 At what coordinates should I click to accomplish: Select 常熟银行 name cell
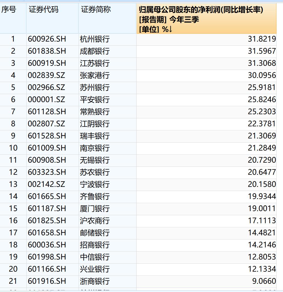pyautogui.click(x=107, y=112)
